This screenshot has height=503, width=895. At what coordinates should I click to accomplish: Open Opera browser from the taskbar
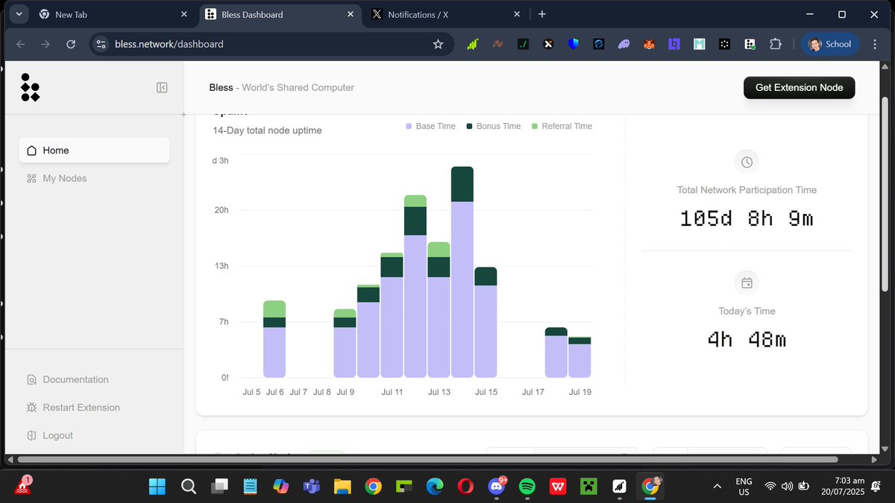point(465,487)
